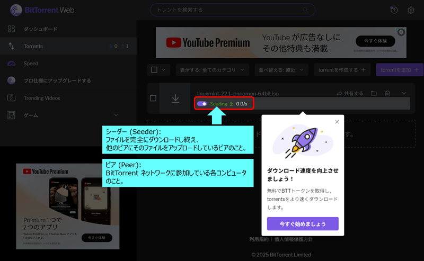Screen dimensions: 424x261
Task: Click 今すぐ体験 on the sidebar ad
Action: (x=96, y=238)
